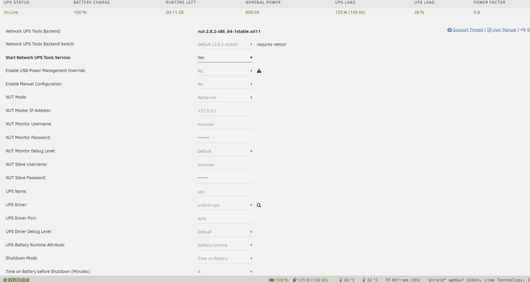Click the Unraid webGui copyright text
Viewport: 530px width, 282px height.
tap(479, 280)
